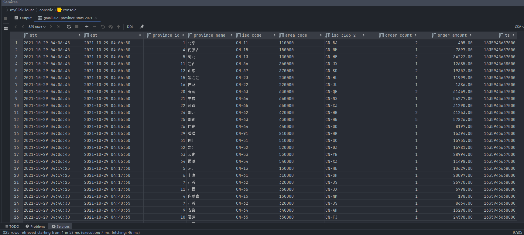
Task: Add a new row
Action: pyautogui.click(x=87, y=27)
